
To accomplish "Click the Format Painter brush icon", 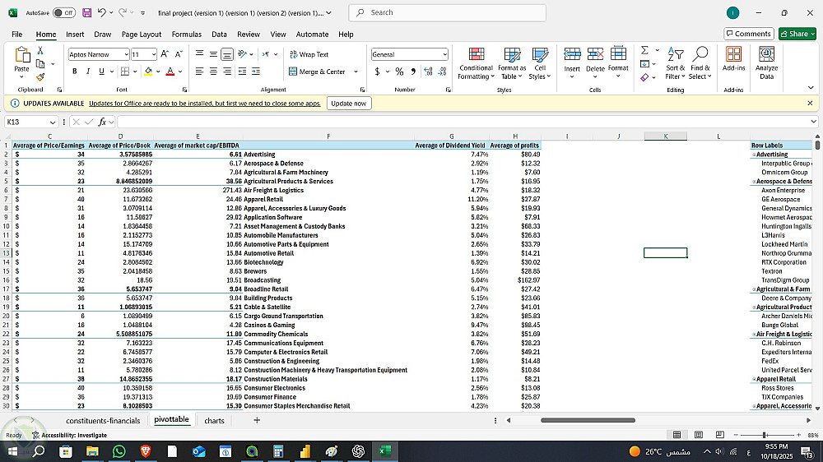I will click(x=40, y=76).
